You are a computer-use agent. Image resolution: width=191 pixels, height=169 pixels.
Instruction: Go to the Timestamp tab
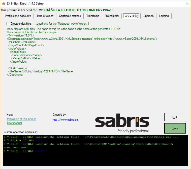pos(93,16)
